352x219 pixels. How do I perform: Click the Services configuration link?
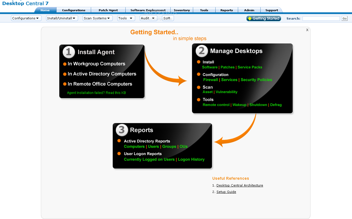(x=229, y=80)
